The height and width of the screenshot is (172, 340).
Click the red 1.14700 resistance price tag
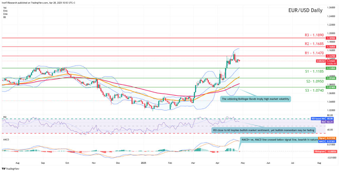331,56
